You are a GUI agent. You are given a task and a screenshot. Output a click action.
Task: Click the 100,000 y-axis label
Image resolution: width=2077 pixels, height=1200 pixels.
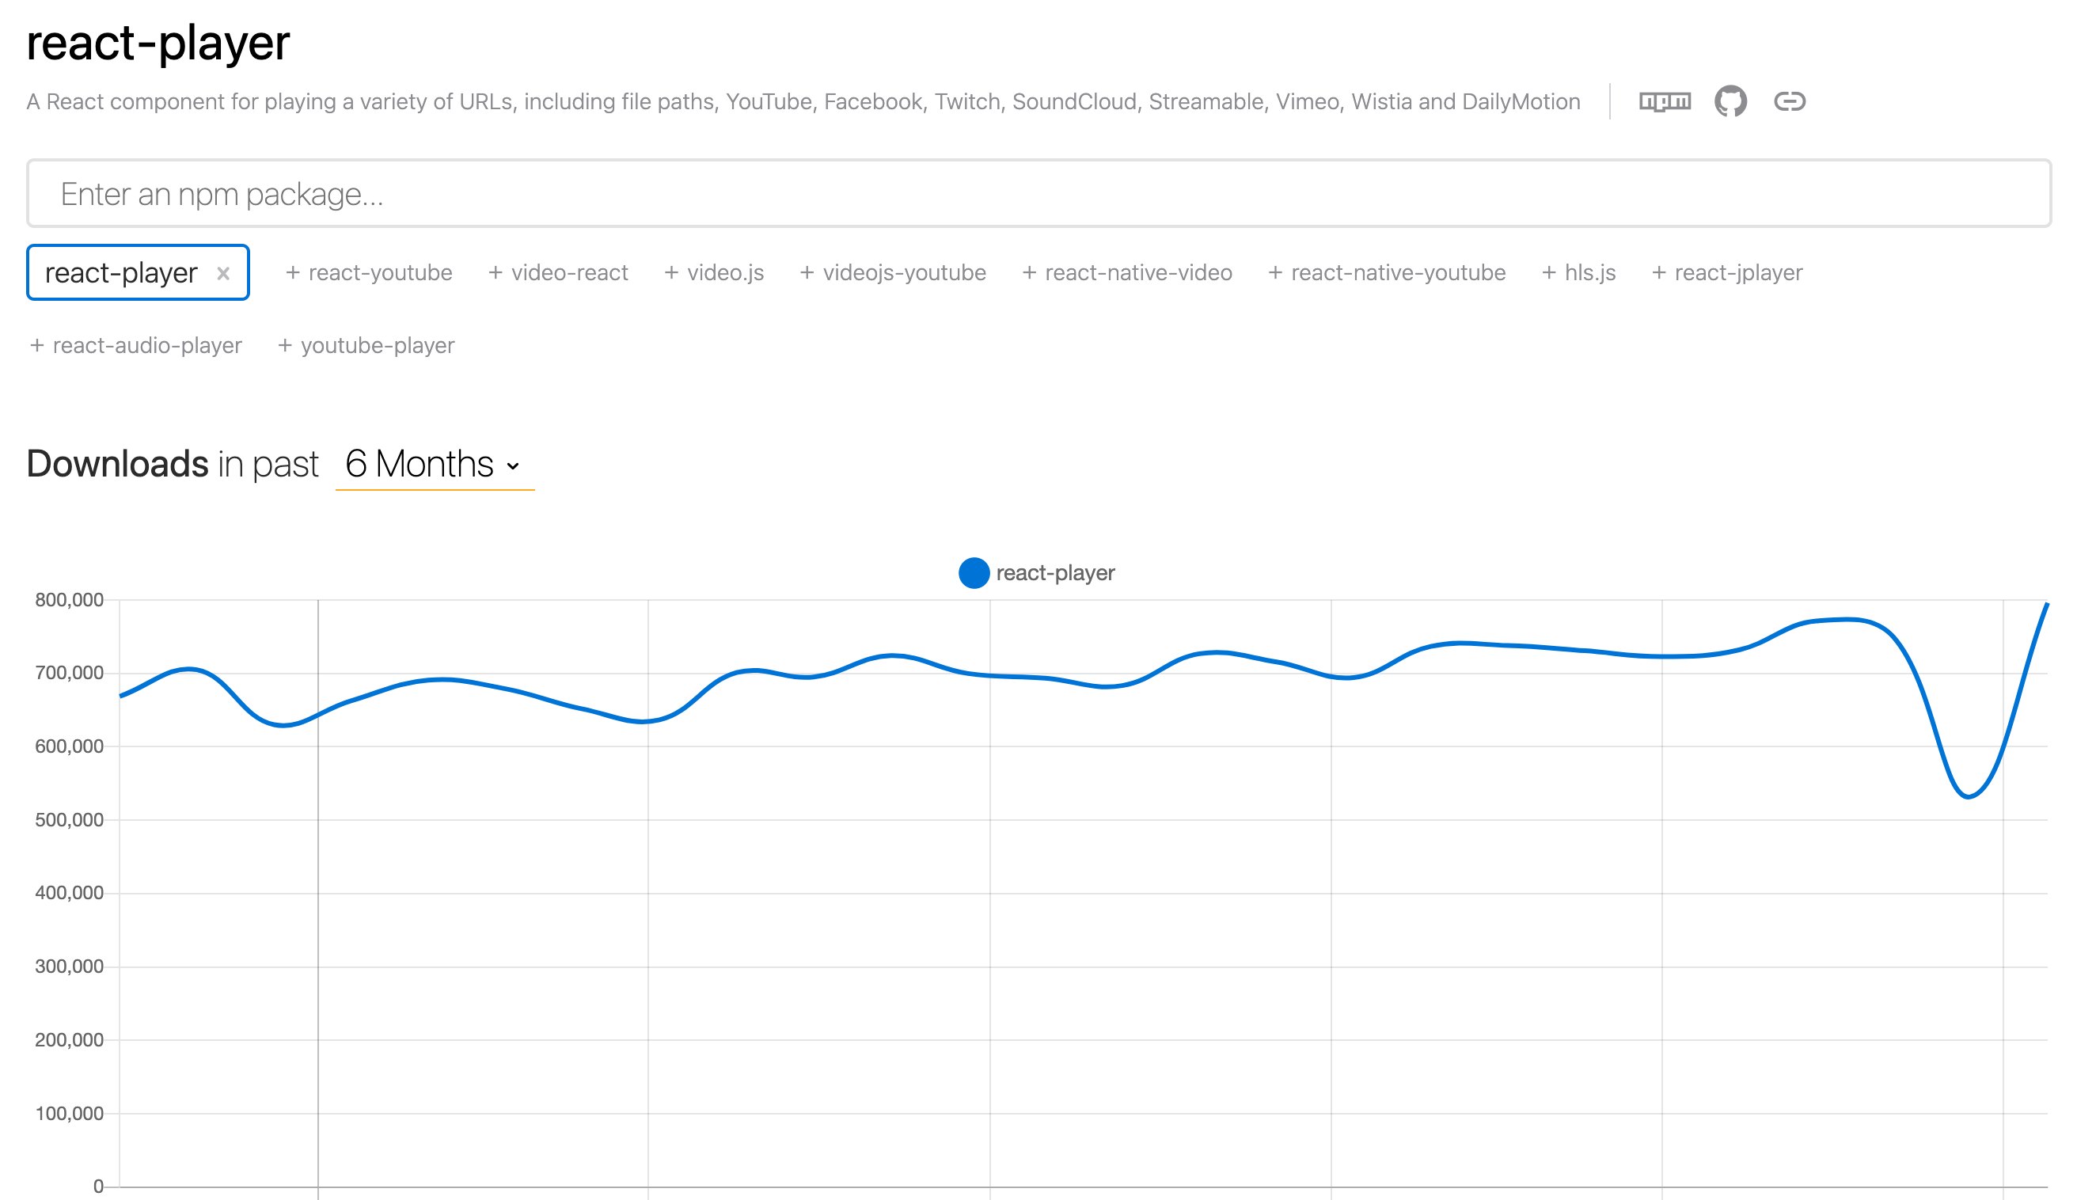pyautogui.click(x=69, y=1114)
